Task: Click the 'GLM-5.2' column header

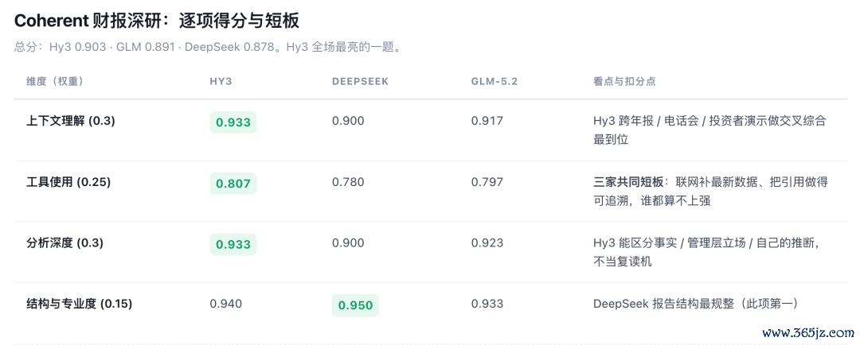Action: tap(494, 82)
